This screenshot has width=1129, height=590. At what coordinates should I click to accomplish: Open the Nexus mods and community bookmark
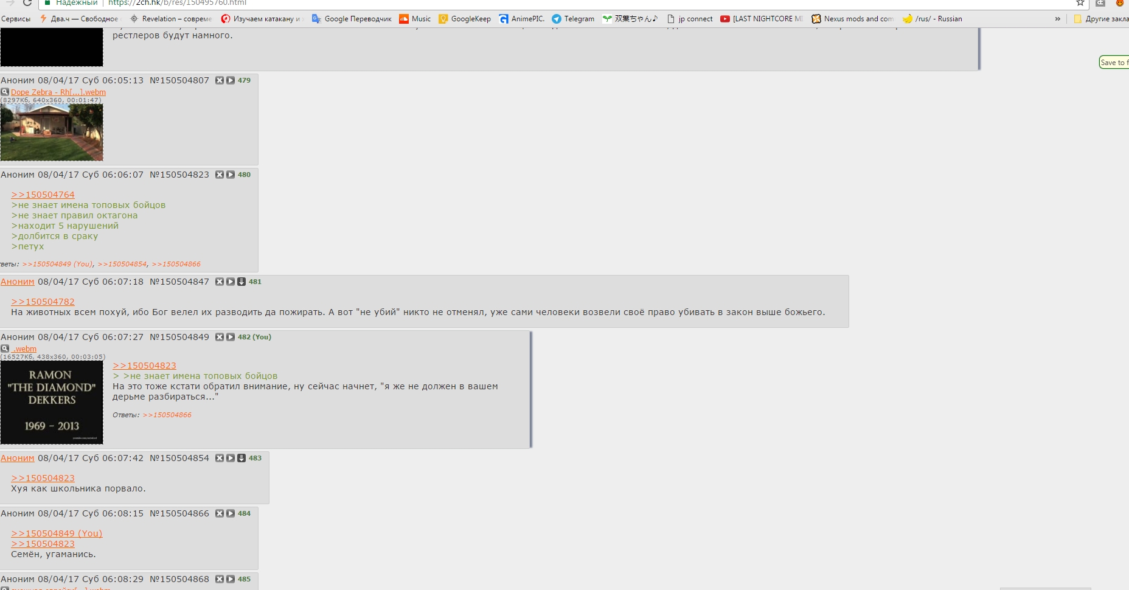point(853,19)
